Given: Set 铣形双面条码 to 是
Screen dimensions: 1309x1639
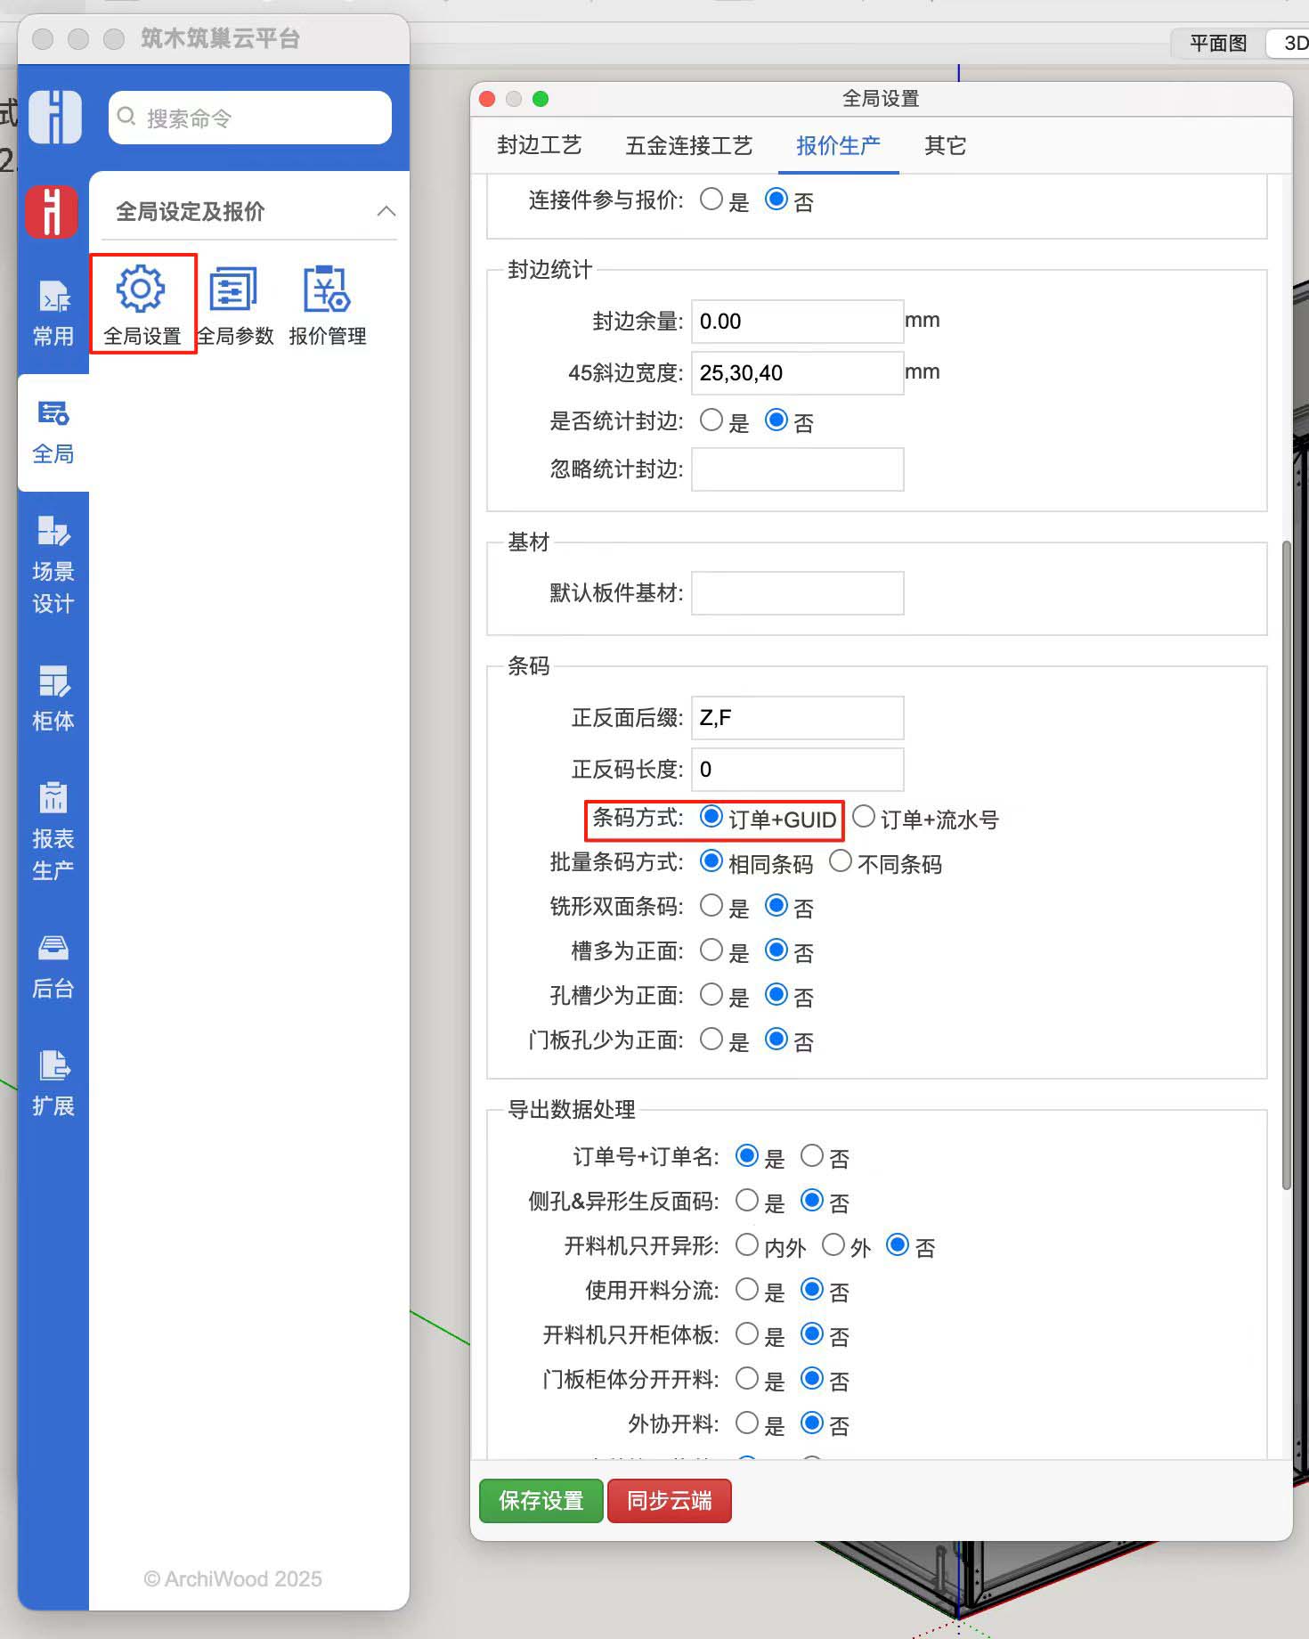Looking at the screenshot, I should point(711,906).
